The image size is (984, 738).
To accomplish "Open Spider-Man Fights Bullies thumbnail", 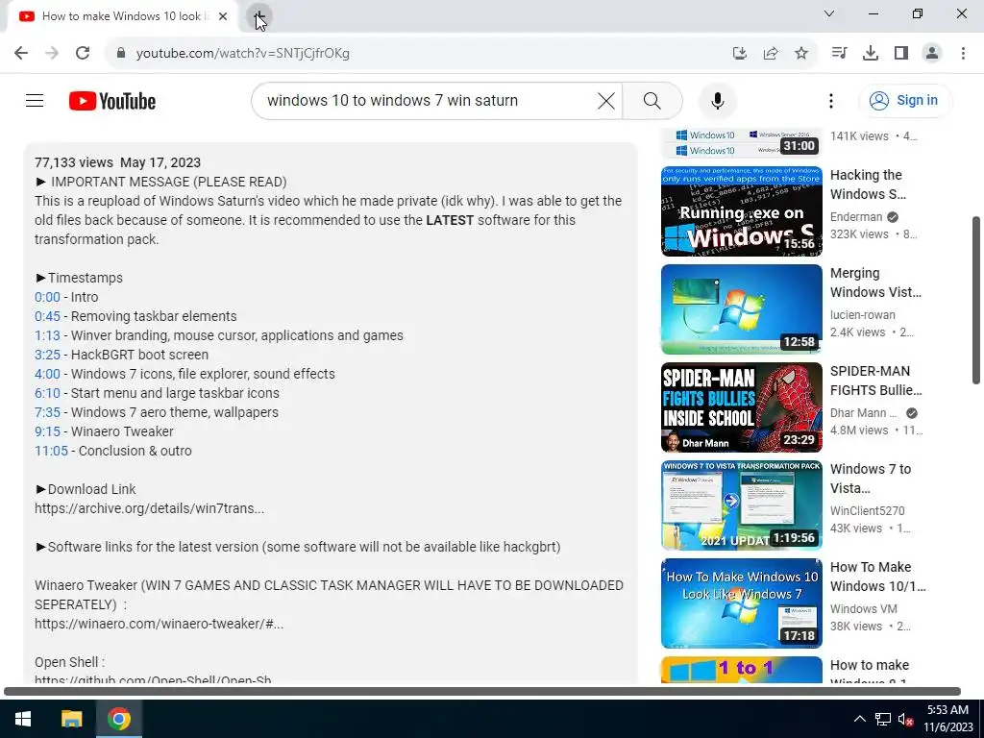I will (x=741, y=407).
